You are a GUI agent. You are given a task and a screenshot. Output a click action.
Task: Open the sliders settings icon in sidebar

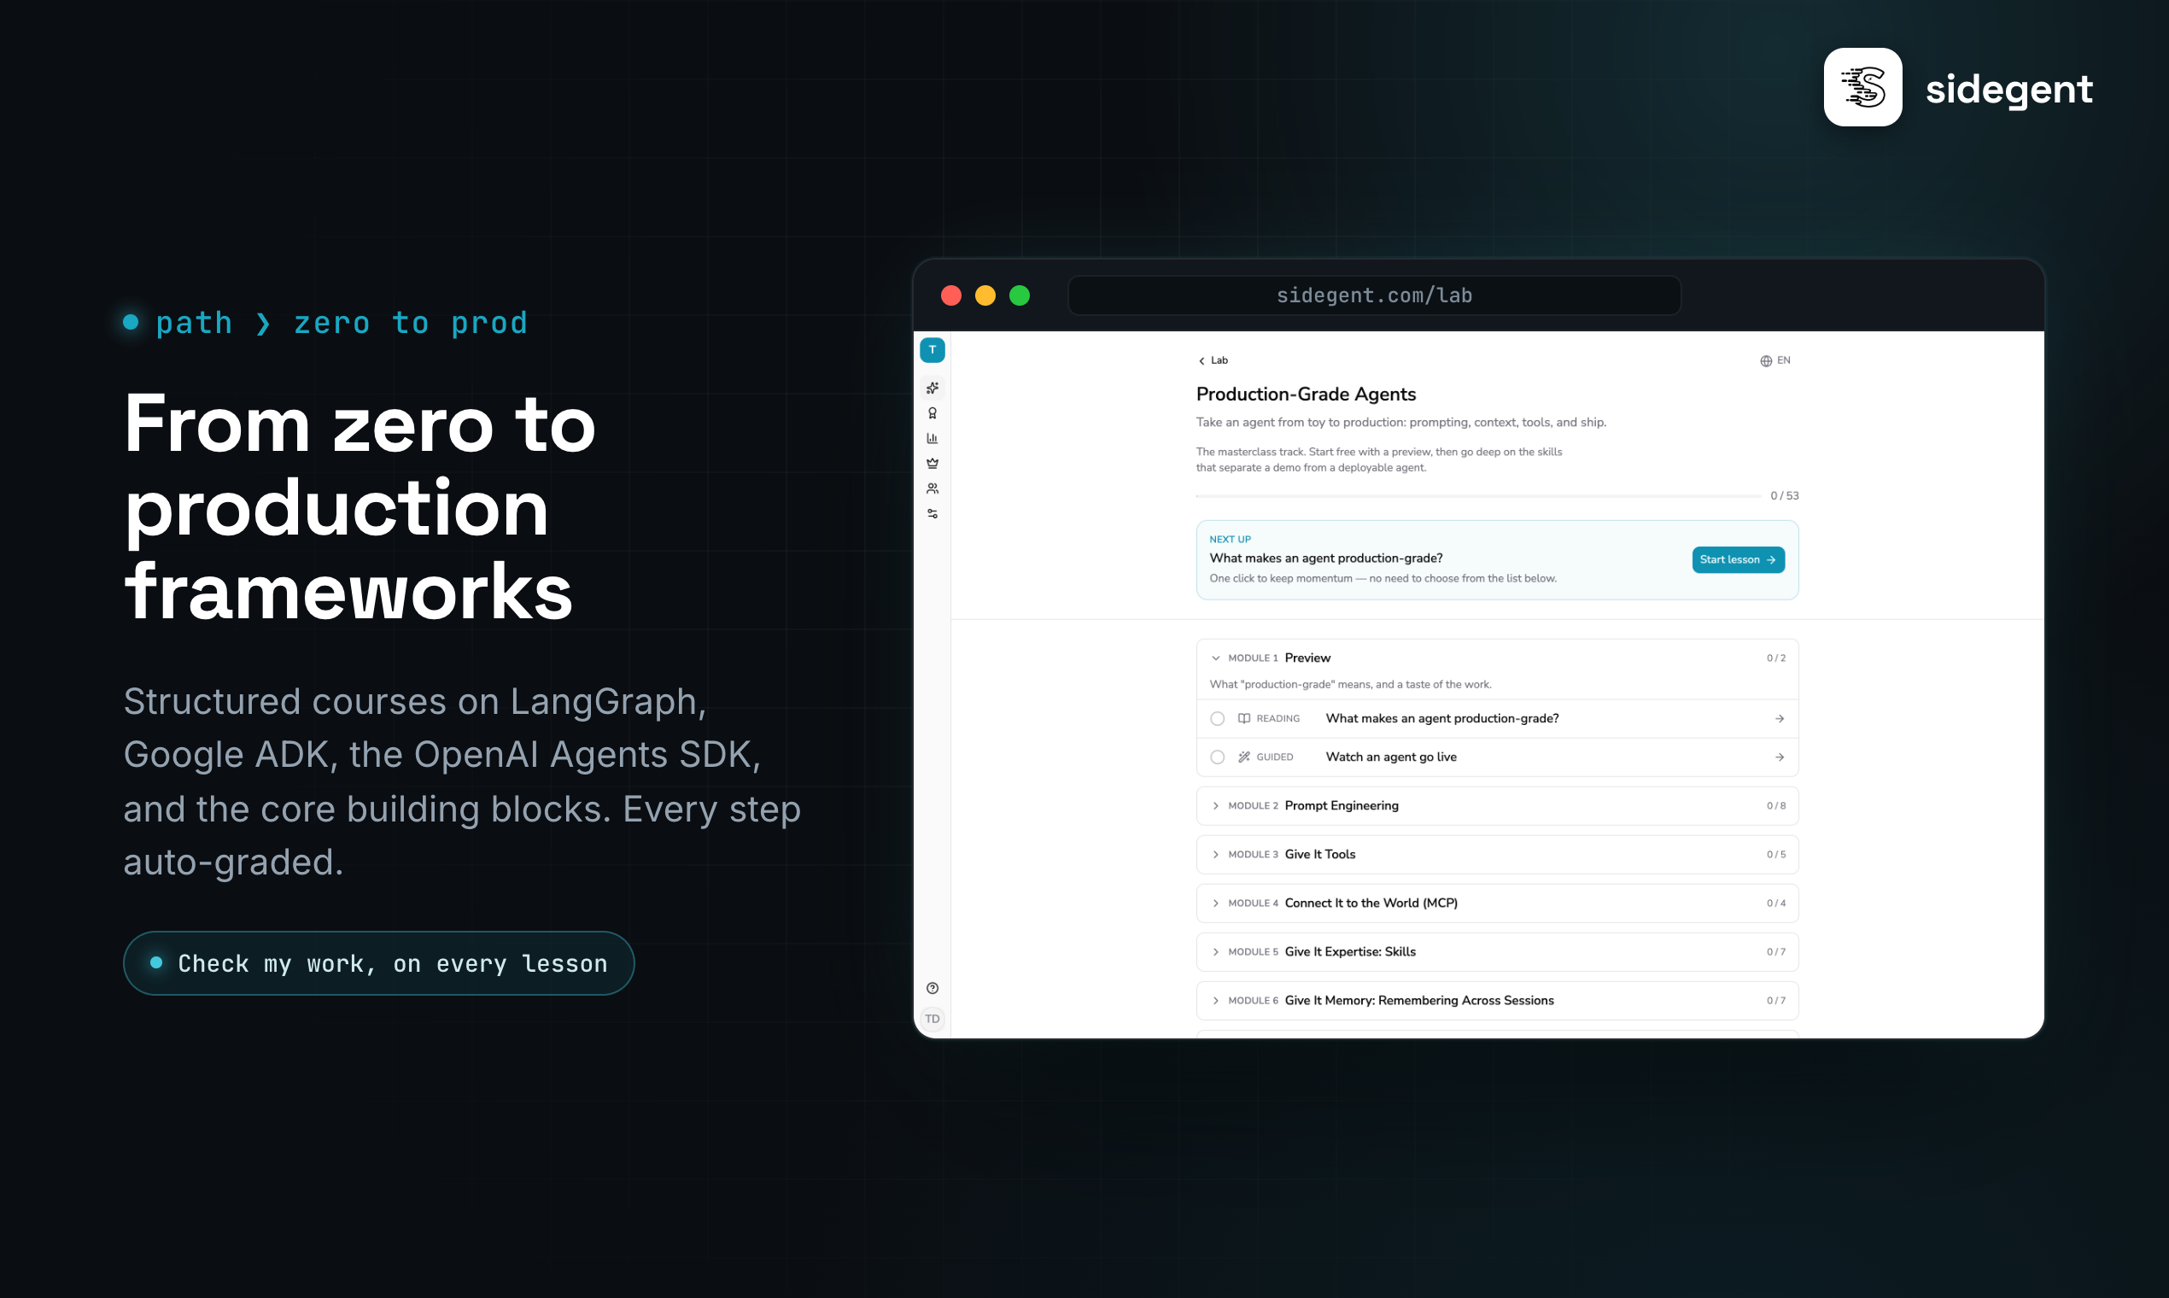[932, 513]
